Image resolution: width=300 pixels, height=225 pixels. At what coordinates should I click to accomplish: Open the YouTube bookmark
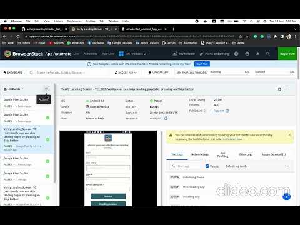56,43
